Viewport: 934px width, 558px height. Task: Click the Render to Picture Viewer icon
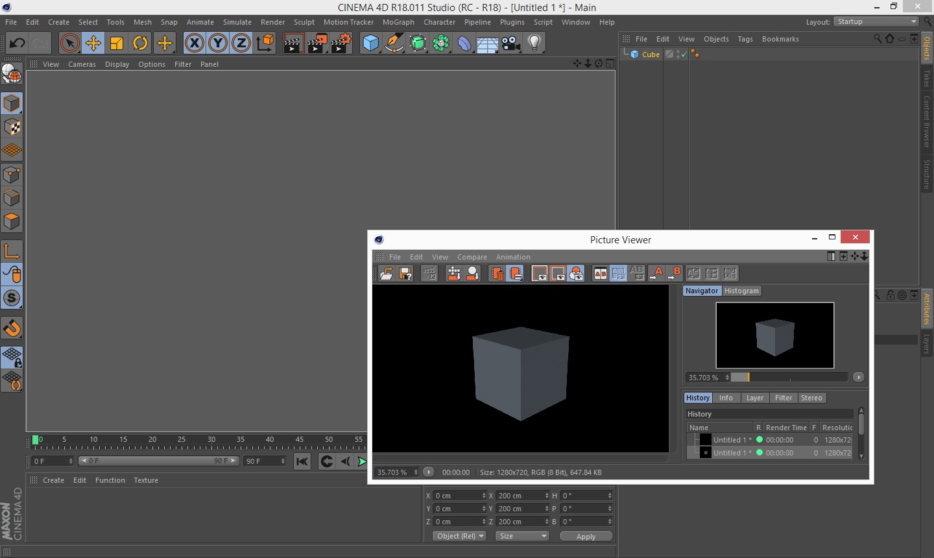tap(317, 43)
